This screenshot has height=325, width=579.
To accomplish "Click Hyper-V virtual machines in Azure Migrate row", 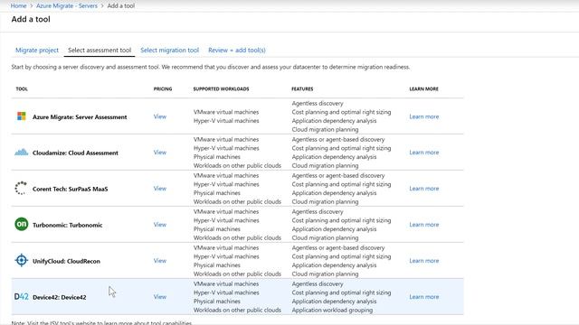I will pos(226,120).
